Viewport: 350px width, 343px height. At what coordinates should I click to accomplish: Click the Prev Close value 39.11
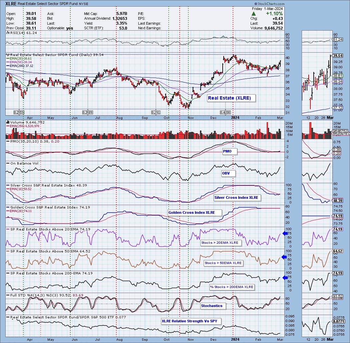[31, 28]
